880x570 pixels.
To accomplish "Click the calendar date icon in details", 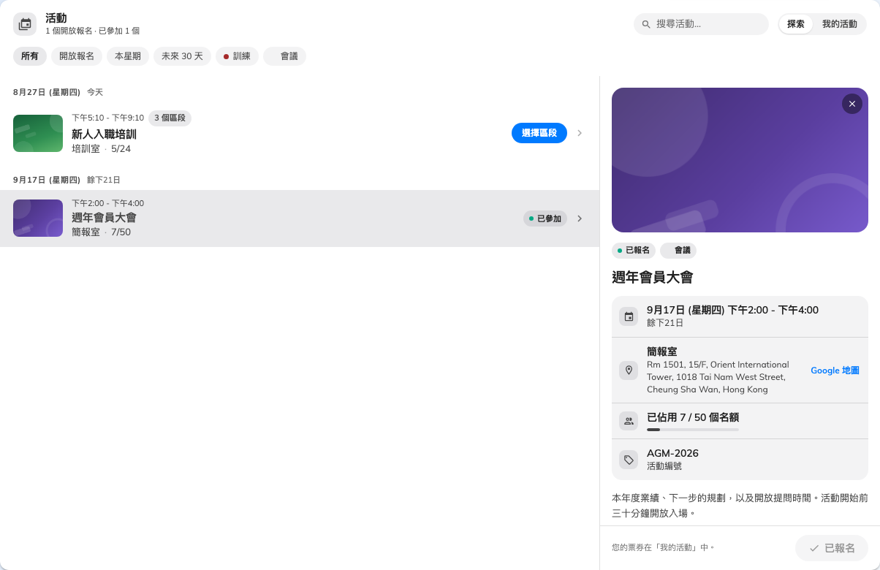I will click(x=629, y=316).
